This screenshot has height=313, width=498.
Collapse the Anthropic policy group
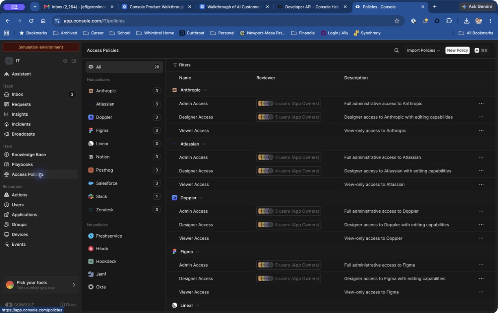[x=205, y=90]
